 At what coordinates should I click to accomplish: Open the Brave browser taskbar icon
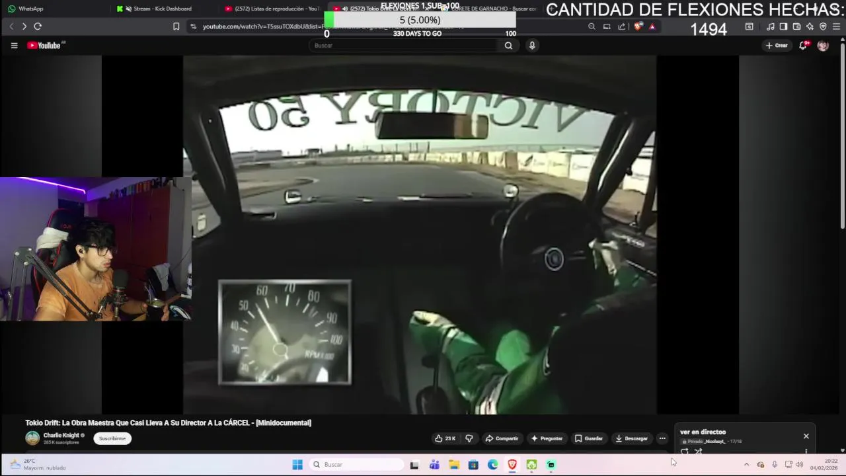512,465
